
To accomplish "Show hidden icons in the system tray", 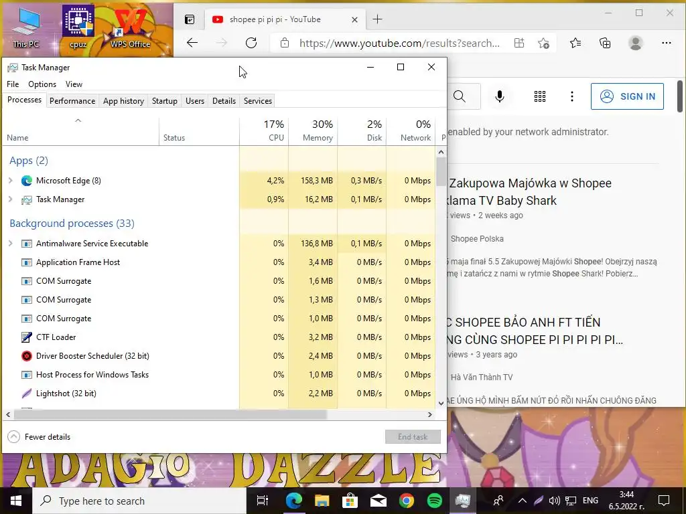I will coord(523,501).
